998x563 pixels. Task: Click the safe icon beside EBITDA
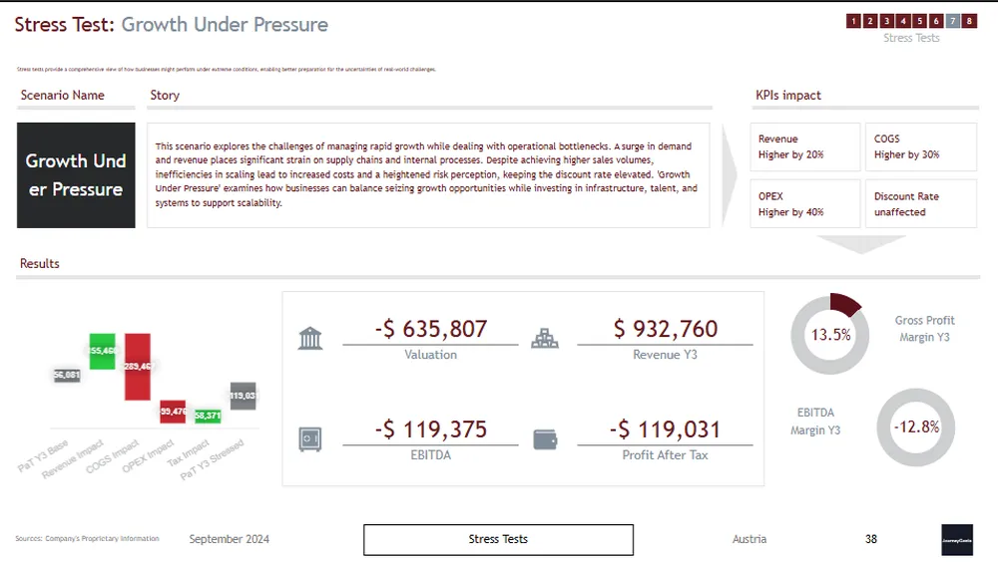310,438
